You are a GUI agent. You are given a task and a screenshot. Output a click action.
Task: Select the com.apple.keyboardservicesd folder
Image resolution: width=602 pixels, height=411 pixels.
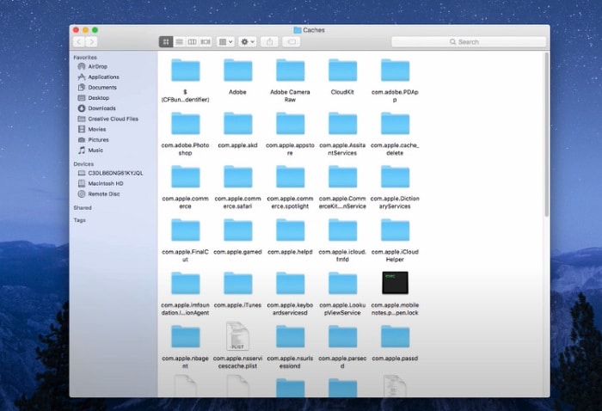coord(291,284)
